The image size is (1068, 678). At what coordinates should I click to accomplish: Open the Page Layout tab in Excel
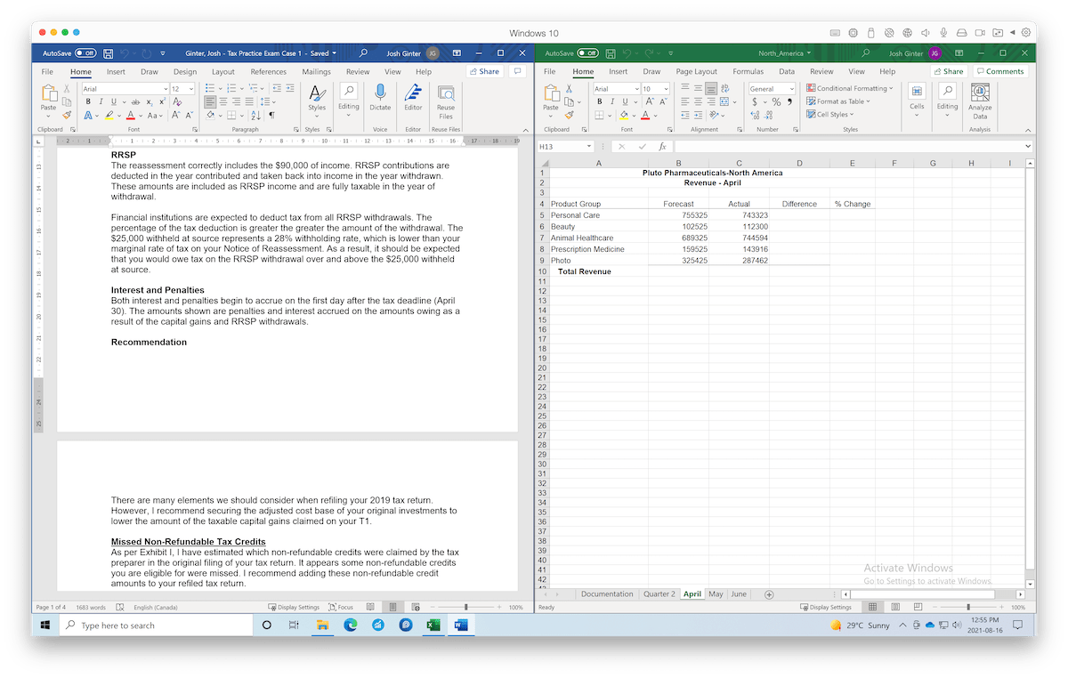click(696, 72)
